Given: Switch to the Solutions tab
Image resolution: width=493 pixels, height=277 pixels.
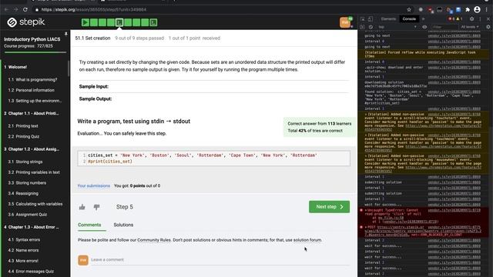Looking at the screenshot, I should tap(123, 225).
